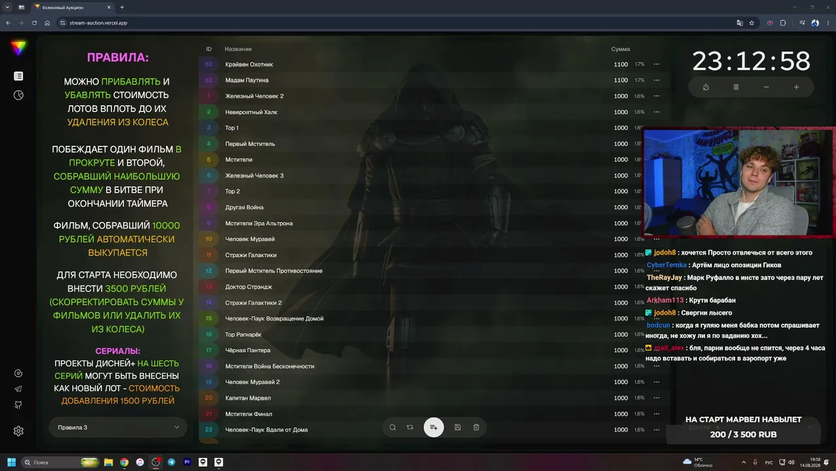Select lot name Первый Мститель Противостояние
This screenshot has height=471, width=836.
[x=274, y=271]
